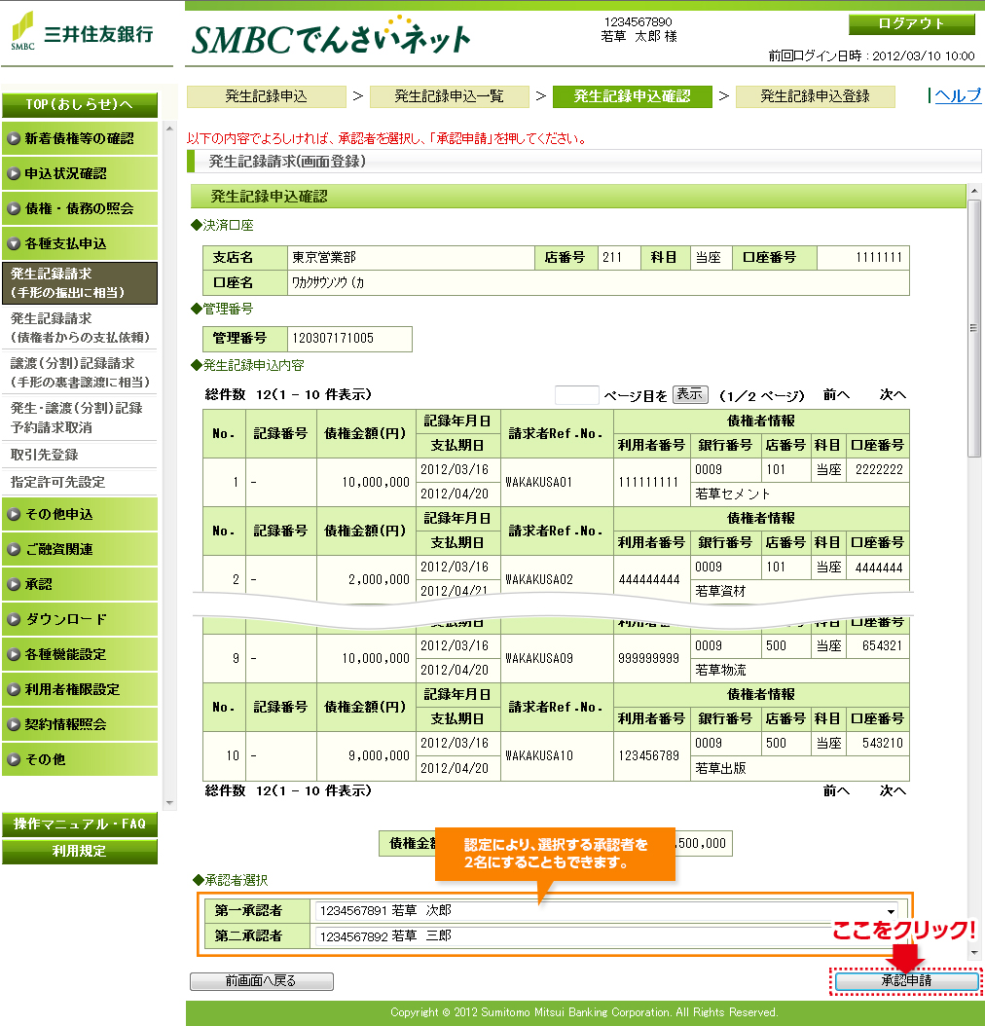Go to TOP(おしらせ)へ button
The height and width of the screenshot is (1026, 985).
(x=80, y=105)
